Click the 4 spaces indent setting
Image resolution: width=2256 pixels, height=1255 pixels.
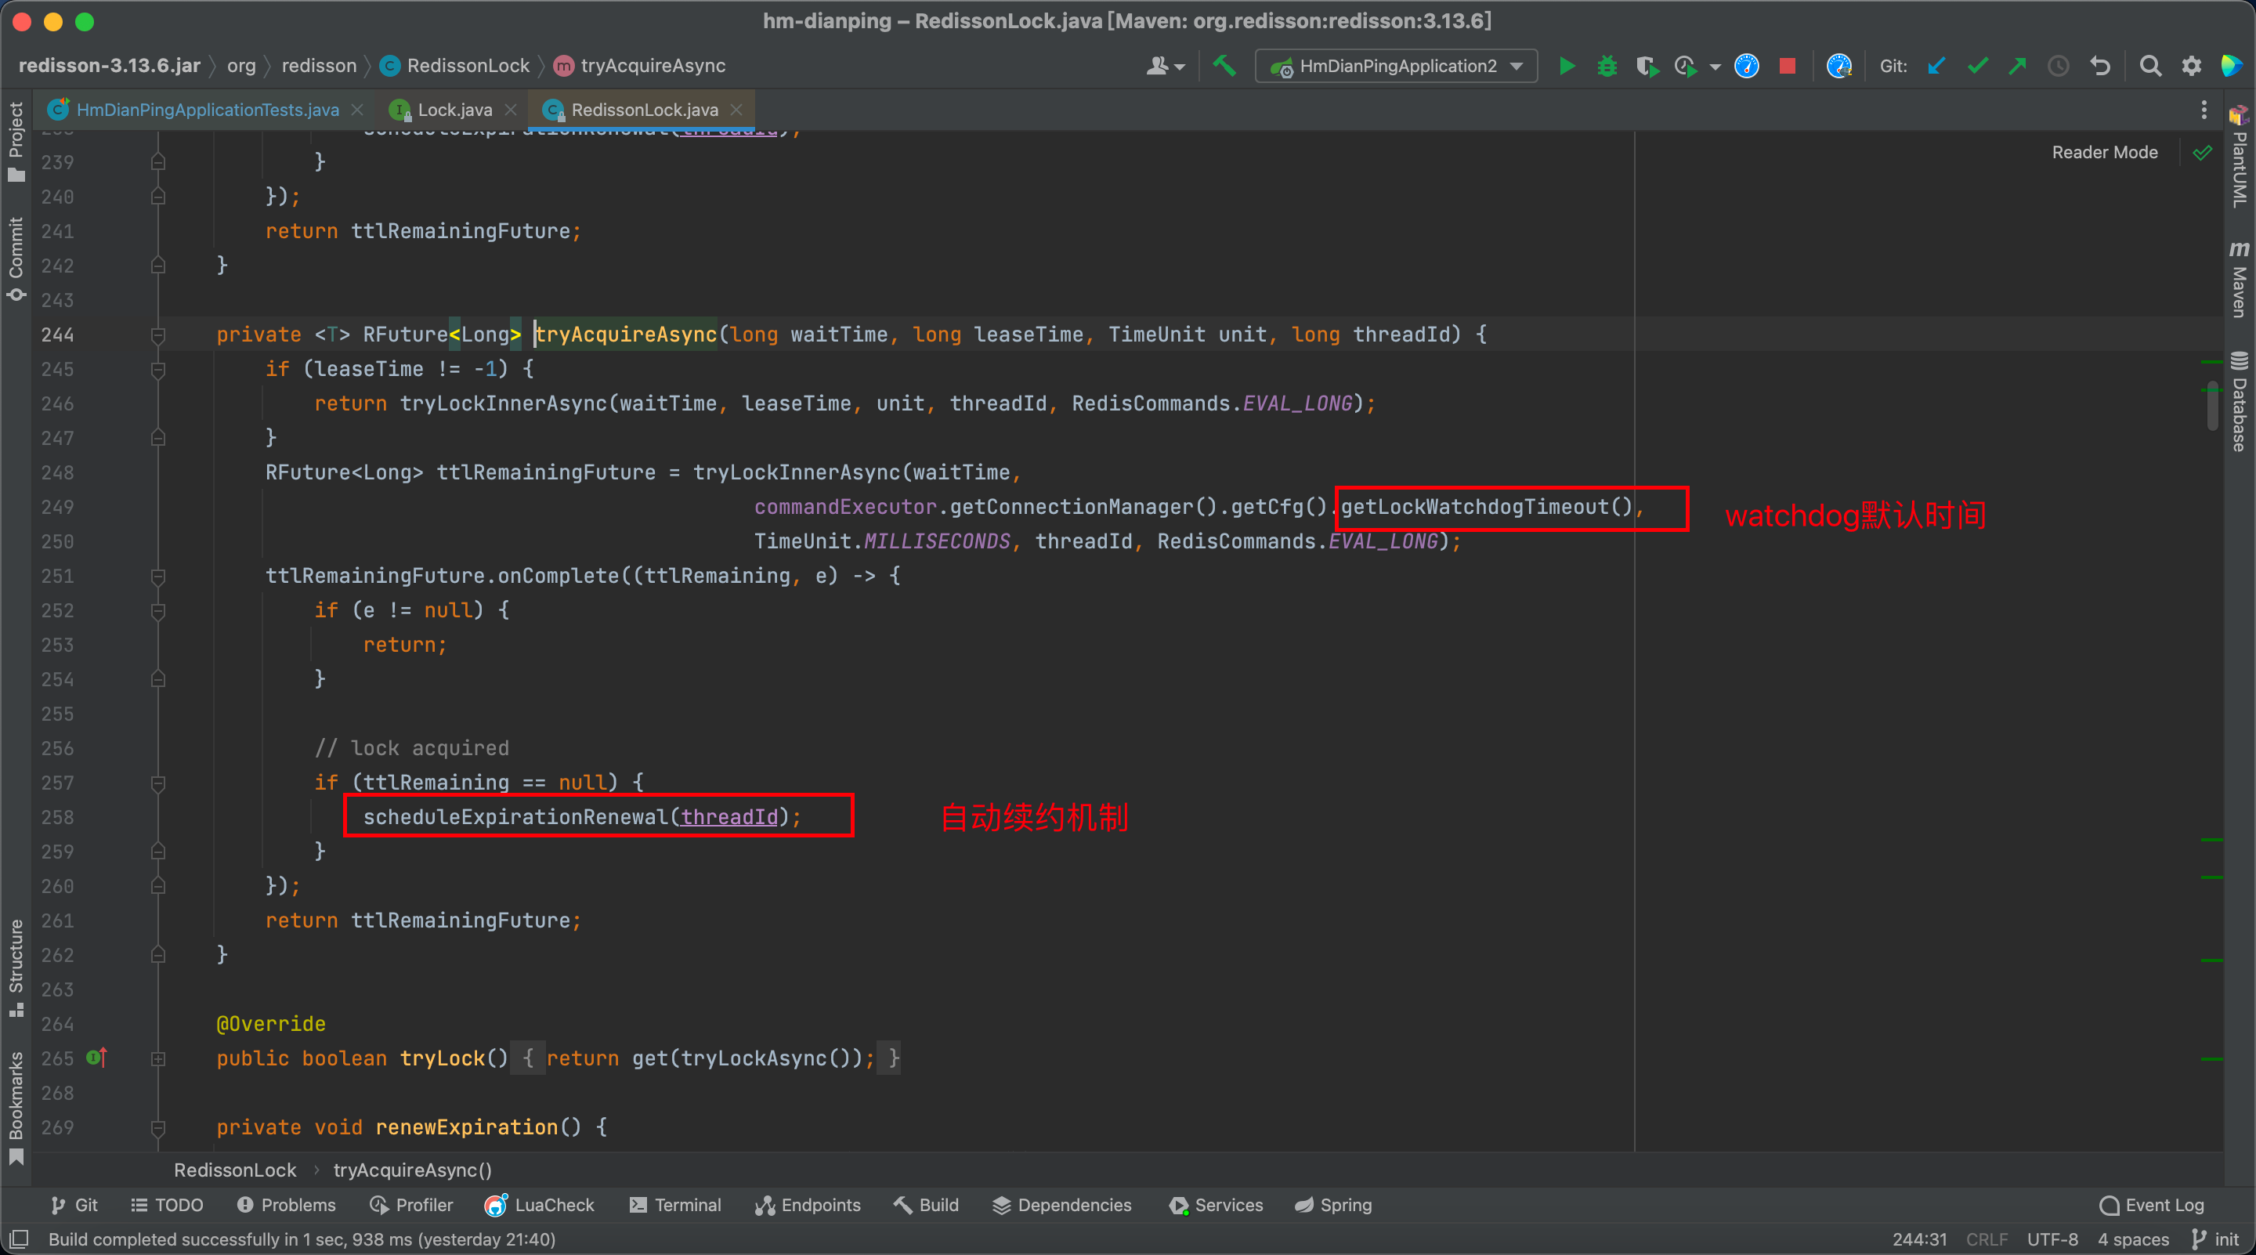point(2132,1239)
